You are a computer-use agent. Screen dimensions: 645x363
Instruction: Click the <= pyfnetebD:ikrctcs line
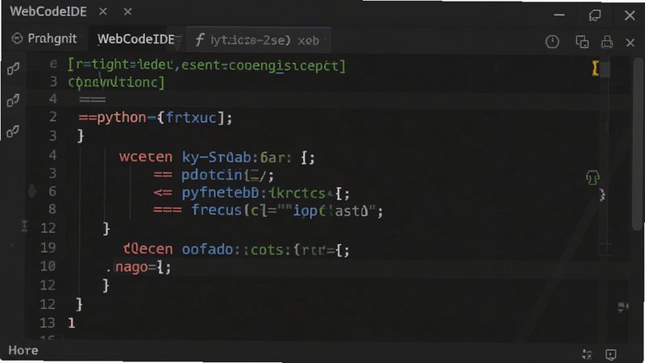point(252,193)
